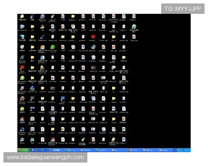Launch Adobe Reader 8 from the desktop
208x166 pixels.
(22, 67)
